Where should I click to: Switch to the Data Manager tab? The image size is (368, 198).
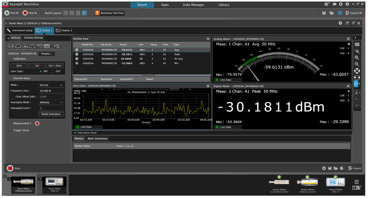pyautogui.click(x=193, y=5)
